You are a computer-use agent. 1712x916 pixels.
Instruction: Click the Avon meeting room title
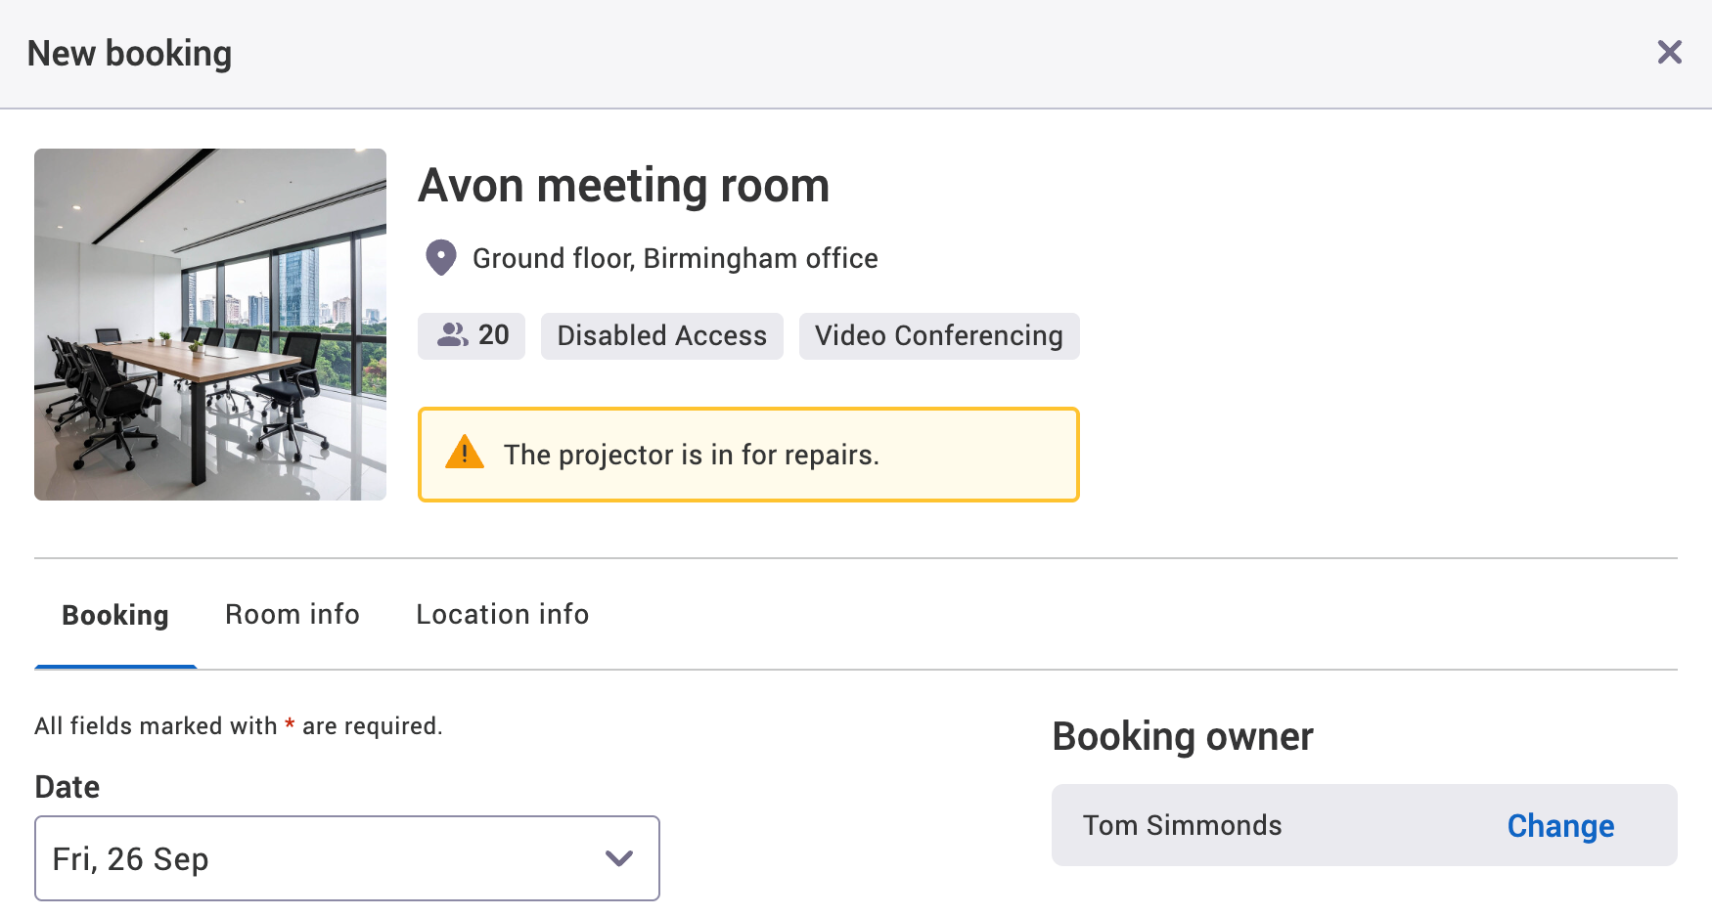click(x=623, y=185)
